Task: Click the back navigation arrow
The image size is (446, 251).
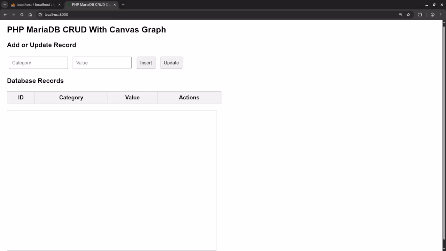Action: [5, 15]
